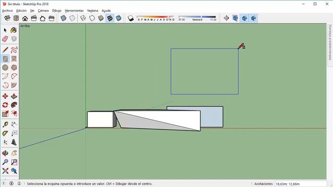Viewport: 333px width, 187px height.
Task: Switch to the Front house view
Action: (25, 18)
